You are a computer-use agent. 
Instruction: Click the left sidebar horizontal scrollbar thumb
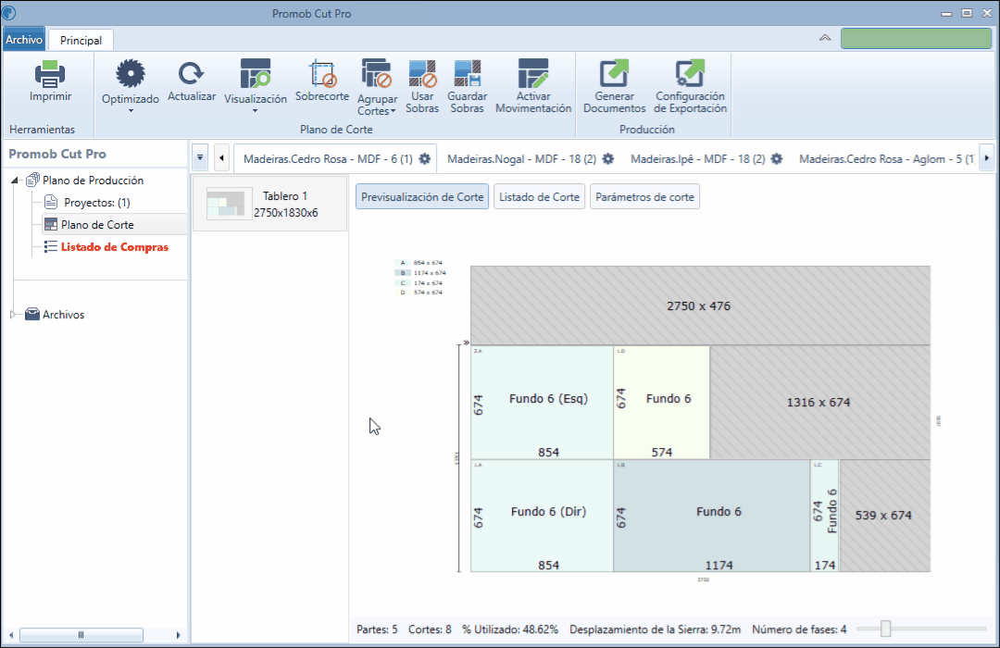tap(81, 635)
